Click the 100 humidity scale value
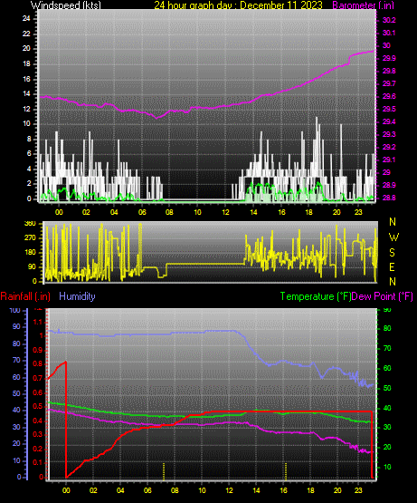The height and width of the screenshot is (503, 417). pos(15,310)
